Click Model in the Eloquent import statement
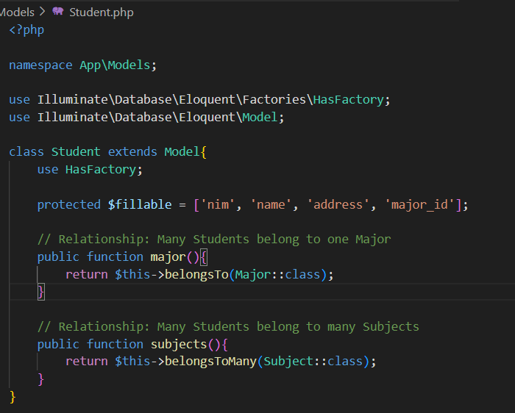Viewport: 515px width, 413px height. pos(261,117)
